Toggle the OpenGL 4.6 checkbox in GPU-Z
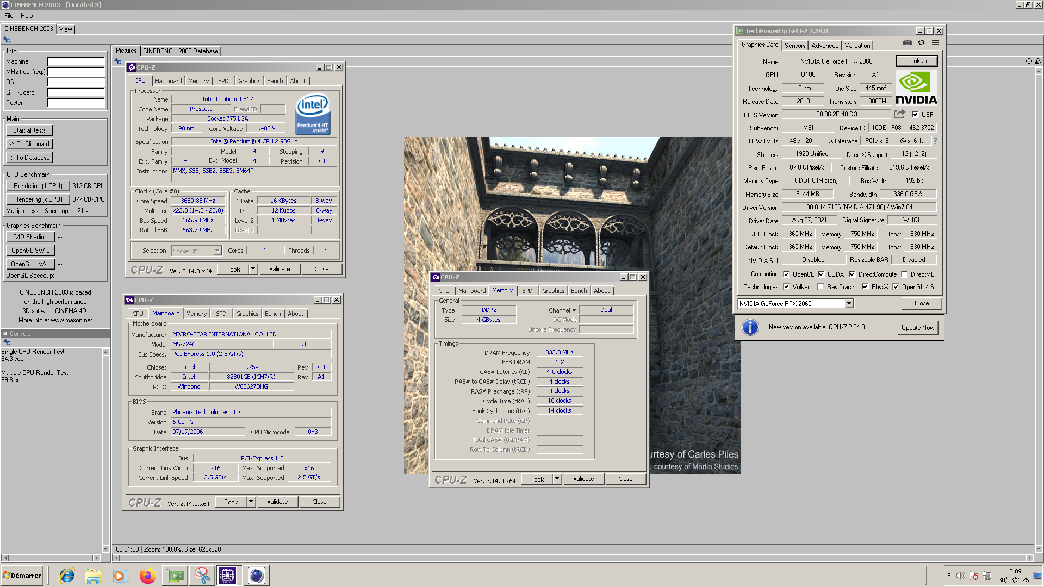 click(x=896, y=287)
